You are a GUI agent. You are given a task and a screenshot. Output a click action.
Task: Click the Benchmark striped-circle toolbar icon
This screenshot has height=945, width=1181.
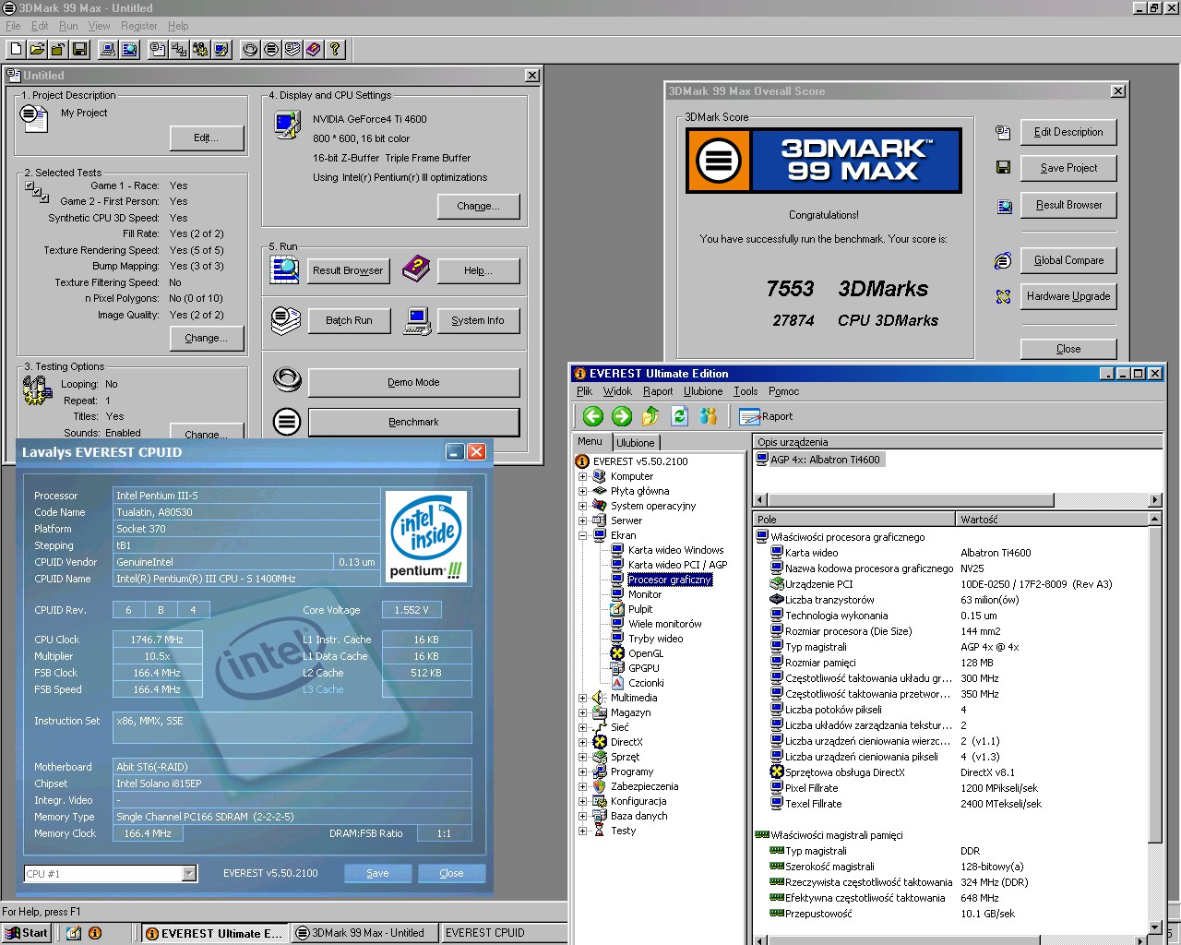point(271,49)
